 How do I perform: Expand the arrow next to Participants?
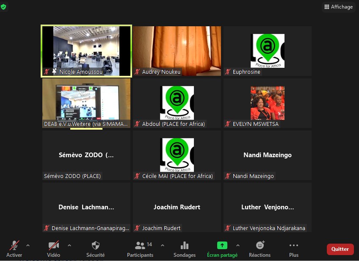click(163, 245)
